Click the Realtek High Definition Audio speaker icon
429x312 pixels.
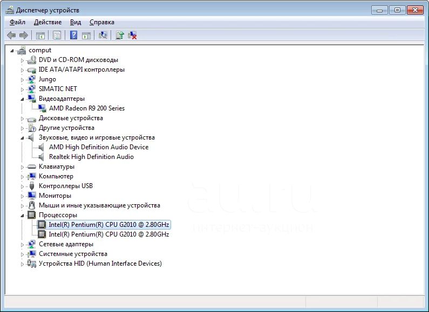[41, 157]
